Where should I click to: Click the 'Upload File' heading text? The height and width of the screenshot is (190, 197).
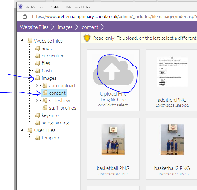pyautogui.click(x=113, y=94)
